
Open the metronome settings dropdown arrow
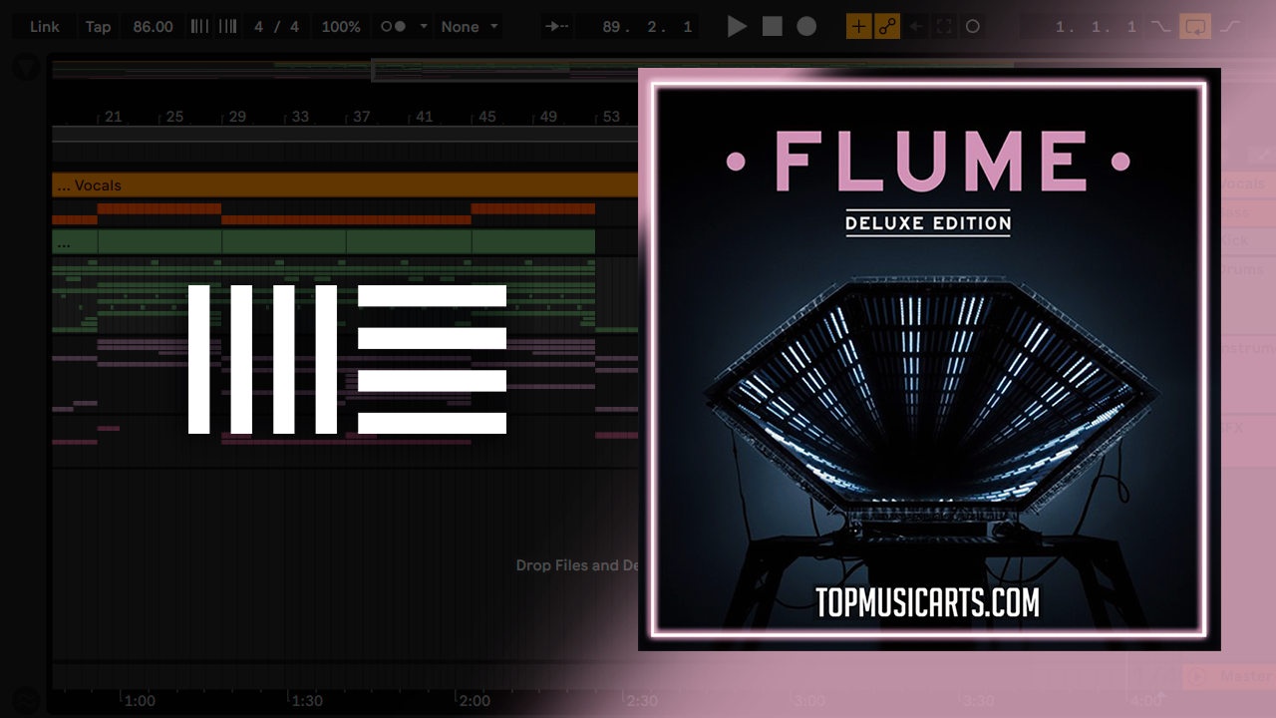point(424,27)
